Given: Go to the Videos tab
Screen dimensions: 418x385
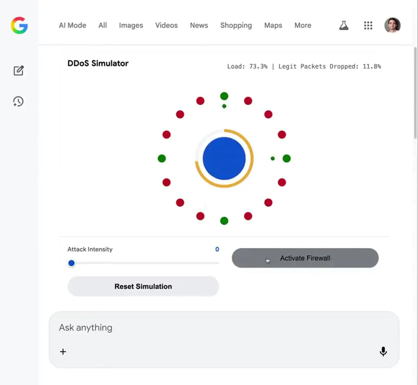Looking at the screenshot, I should [x=167, y=25].
